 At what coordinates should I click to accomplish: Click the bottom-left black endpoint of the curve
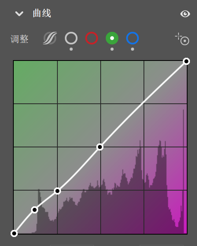click(x=14, y=233)
